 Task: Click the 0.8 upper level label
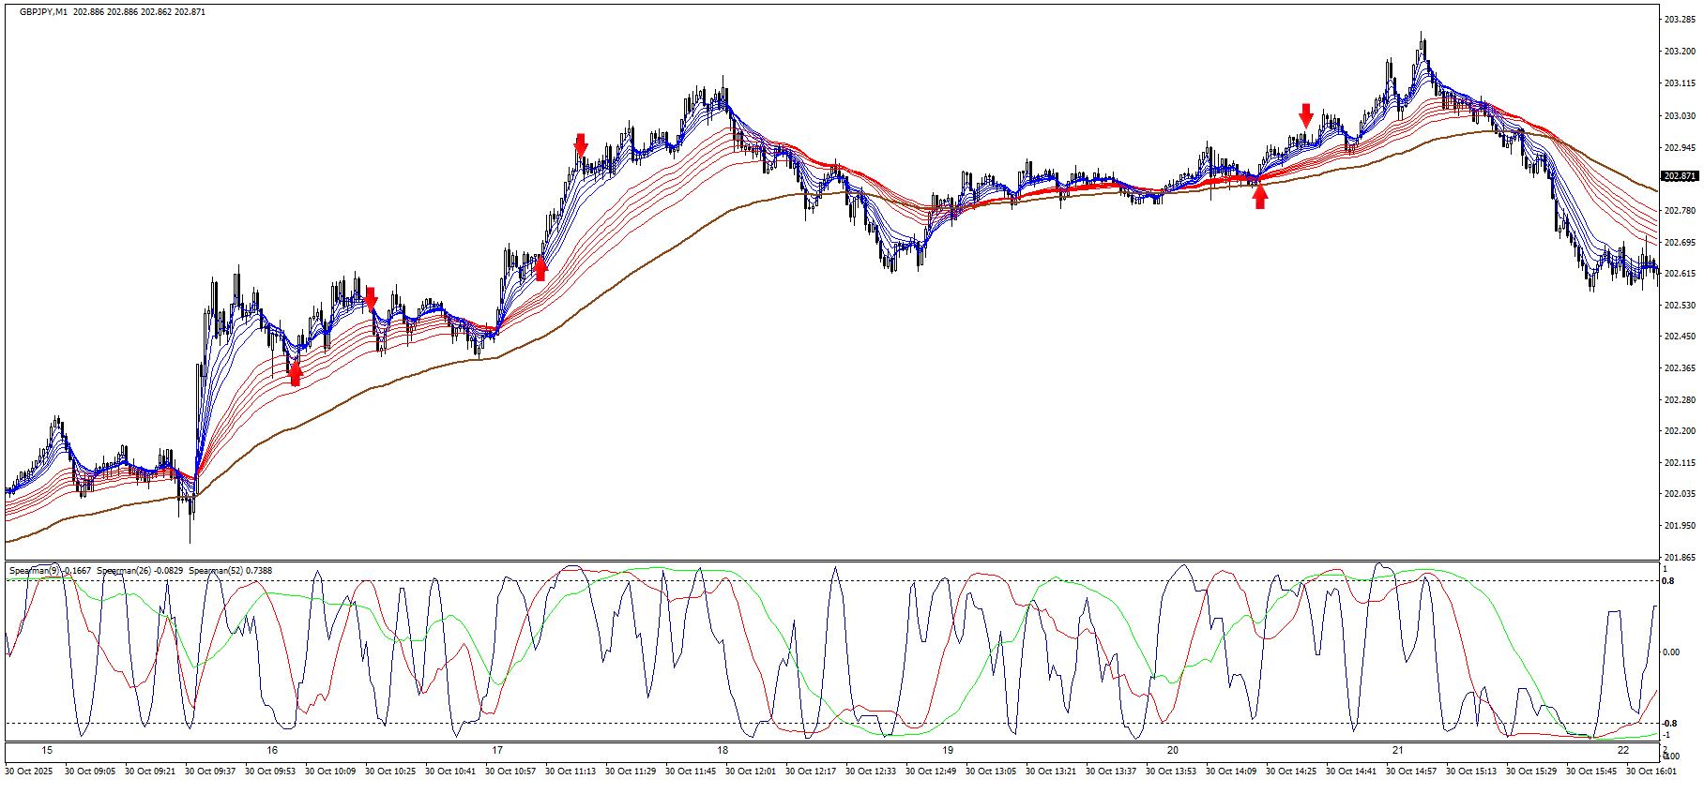pos(1668,581)
